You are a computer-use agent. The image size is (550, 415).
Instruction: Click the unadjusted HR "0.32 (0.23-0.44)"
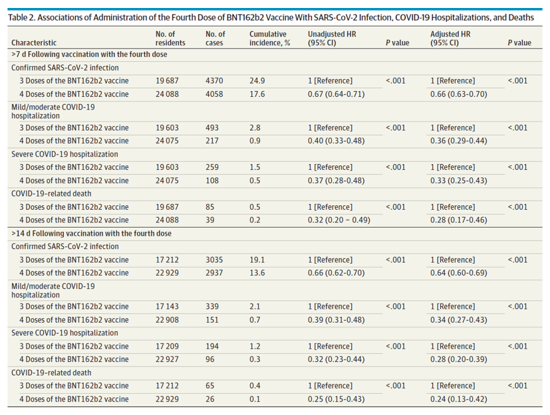(337, 360)
